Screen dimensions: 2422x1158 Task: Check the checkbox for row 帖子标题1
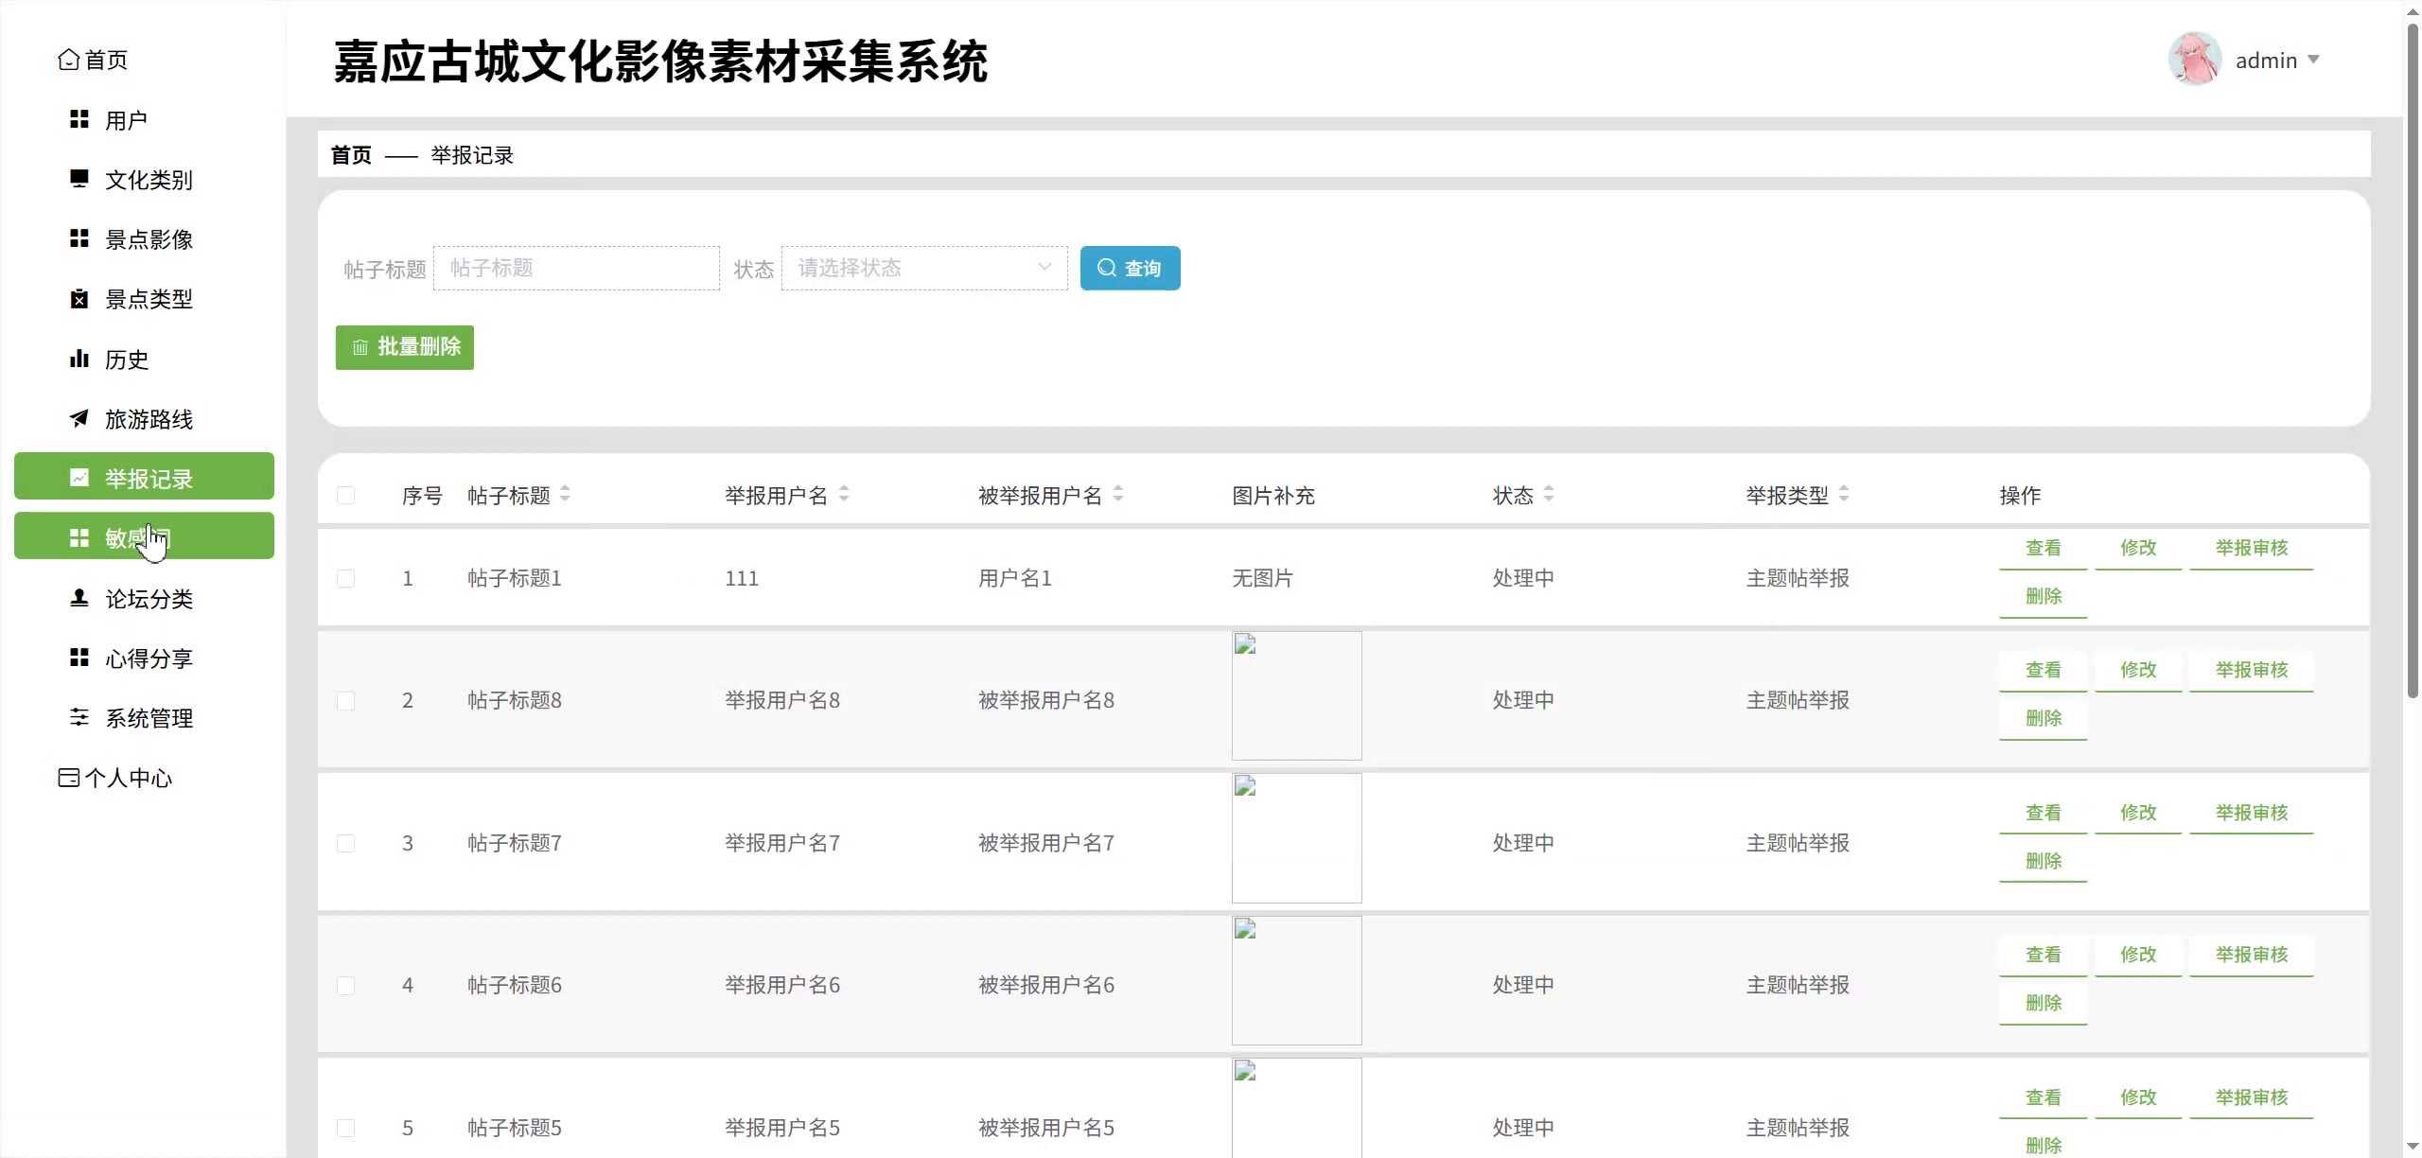coord(346,578)
